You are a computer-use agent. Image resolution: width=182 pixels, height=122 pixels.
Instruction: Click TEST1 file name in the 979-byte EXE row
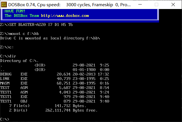tap(6, 97)
